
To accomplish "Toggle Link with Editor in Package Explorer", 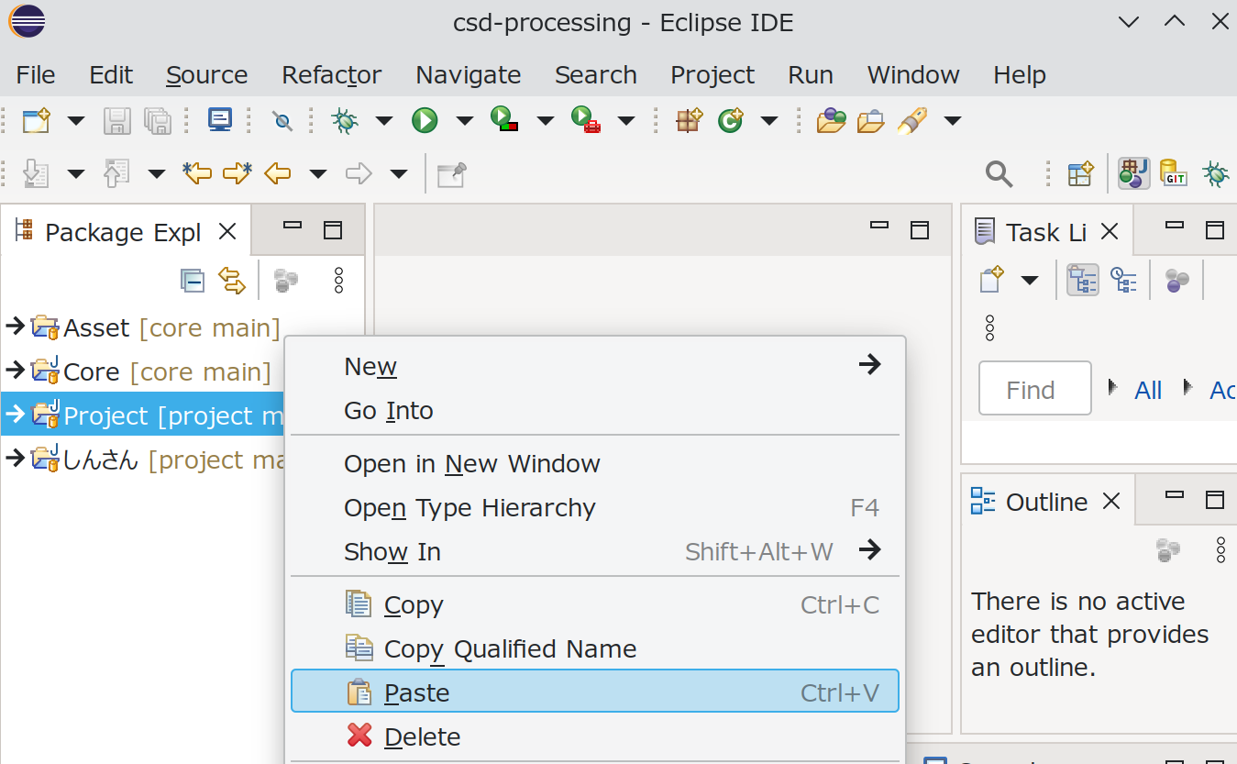I will pyautogui.click(x=232, y=281).
